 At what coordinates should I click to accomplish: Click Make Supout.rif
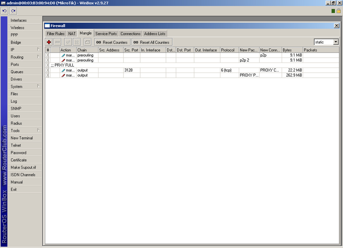click(x=25, y=167)
